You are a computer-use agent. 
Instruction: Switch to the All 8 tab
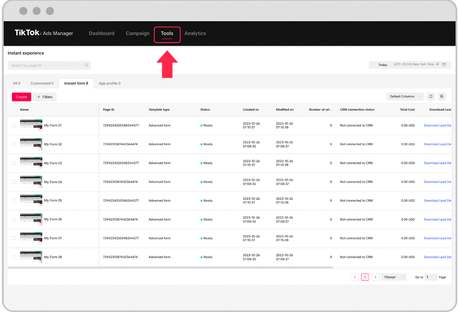point(16,83)
